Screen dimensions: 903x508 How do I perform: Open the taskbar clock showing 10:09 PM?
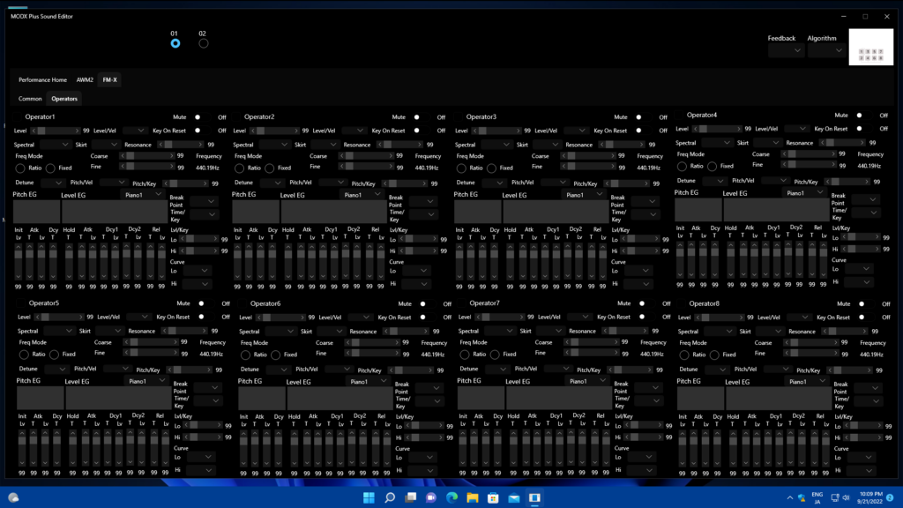pos(870,497)
